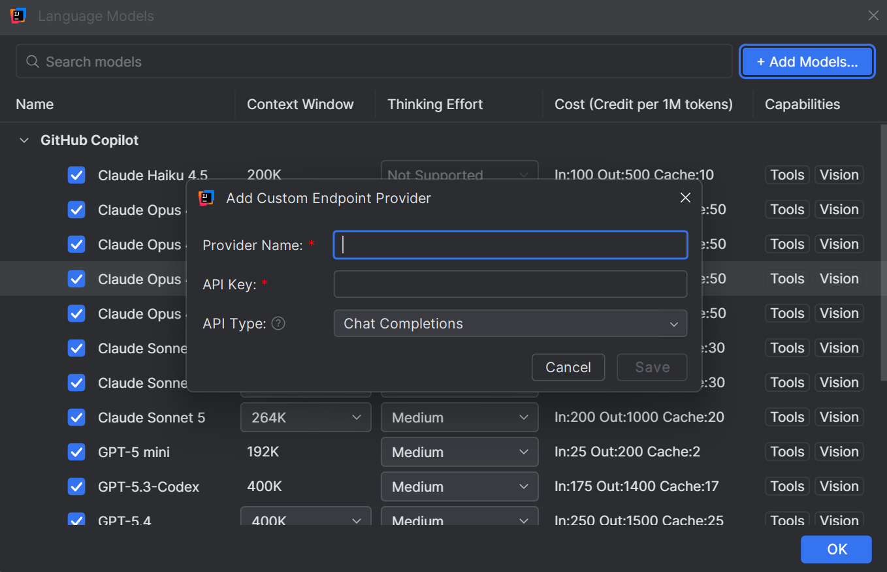Click the Vision tag for Claude Haiku 4.5
The image size is (887, 572).
[x=839, y=175]
